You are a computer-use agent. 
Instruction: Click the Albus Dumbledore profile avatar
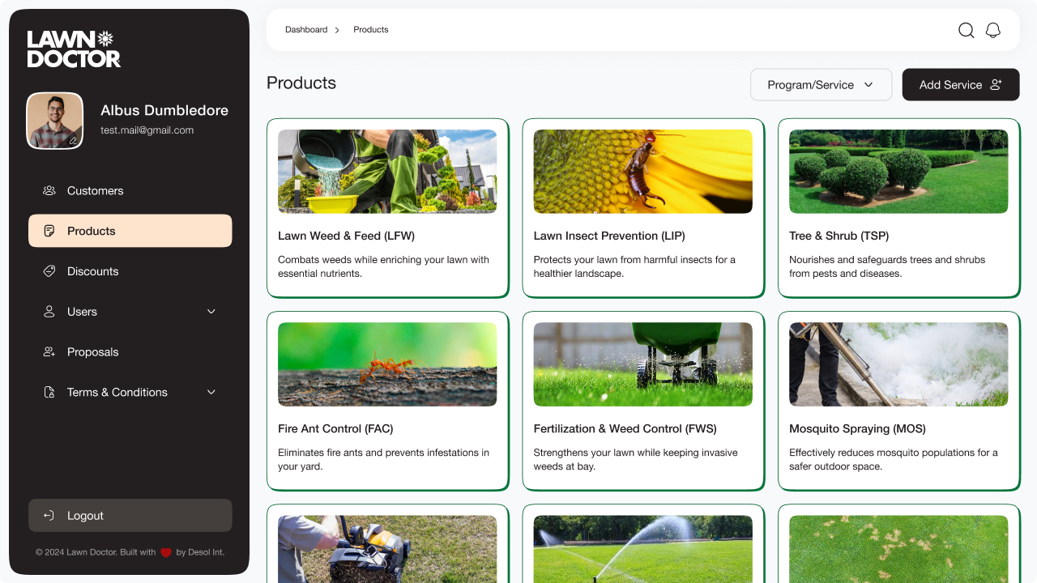pos(55,121)
